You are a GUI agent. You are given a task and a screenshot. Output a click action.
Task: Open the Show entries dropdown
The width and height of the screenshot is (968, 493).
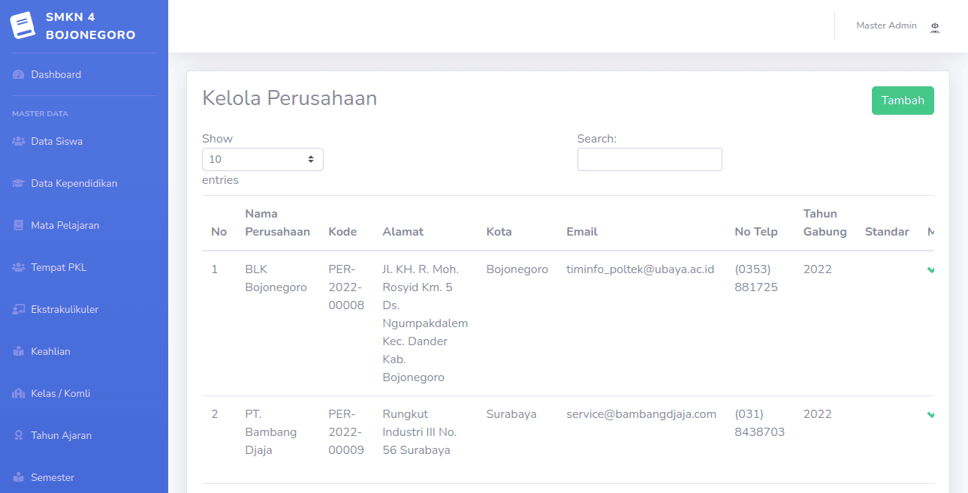point(263,159)
